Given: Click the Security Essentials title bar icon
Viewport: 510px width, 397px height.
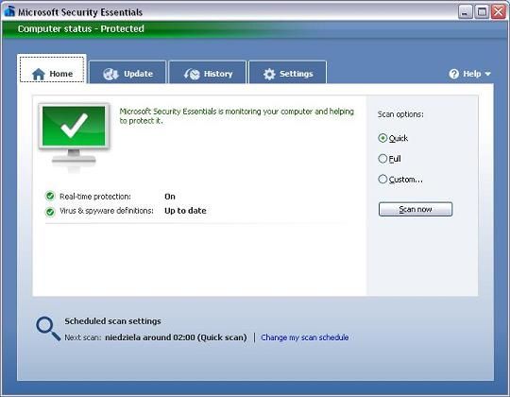Looking at the screenshot, I should [x=9, y=11].
